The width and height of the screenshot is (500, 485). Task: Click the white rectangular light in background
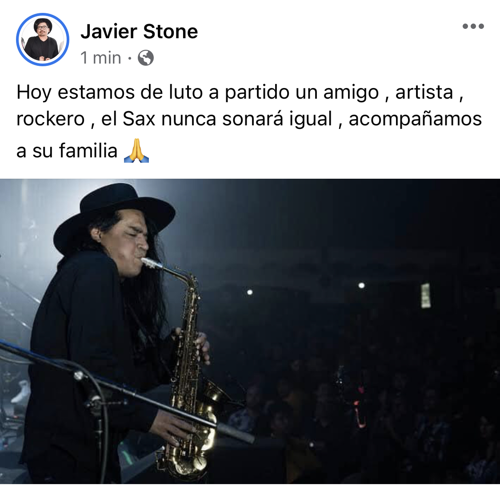click(x=425, y=296)
